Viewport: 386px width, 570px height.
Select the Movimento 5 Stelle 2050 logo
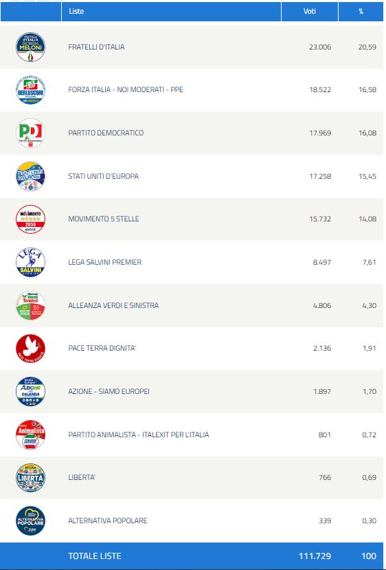coord(30,219)
